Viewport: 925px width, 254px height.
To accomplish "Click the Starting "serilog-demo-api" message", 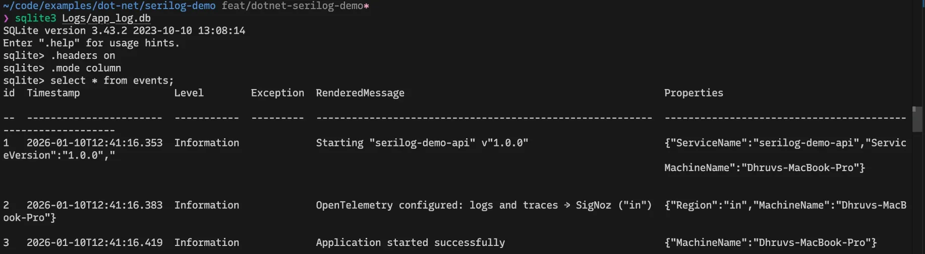I will coord(422,143).
